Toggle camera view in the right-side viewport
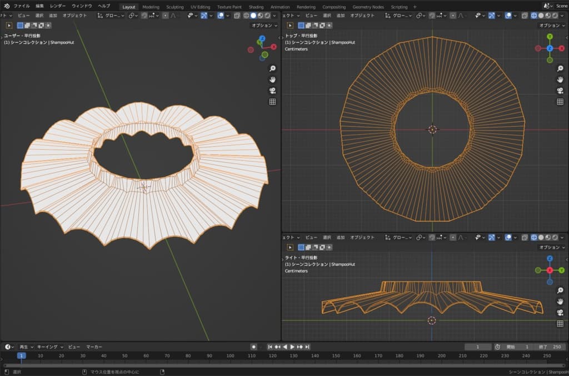Screen dimensions: 569x376 click(560, 312)
